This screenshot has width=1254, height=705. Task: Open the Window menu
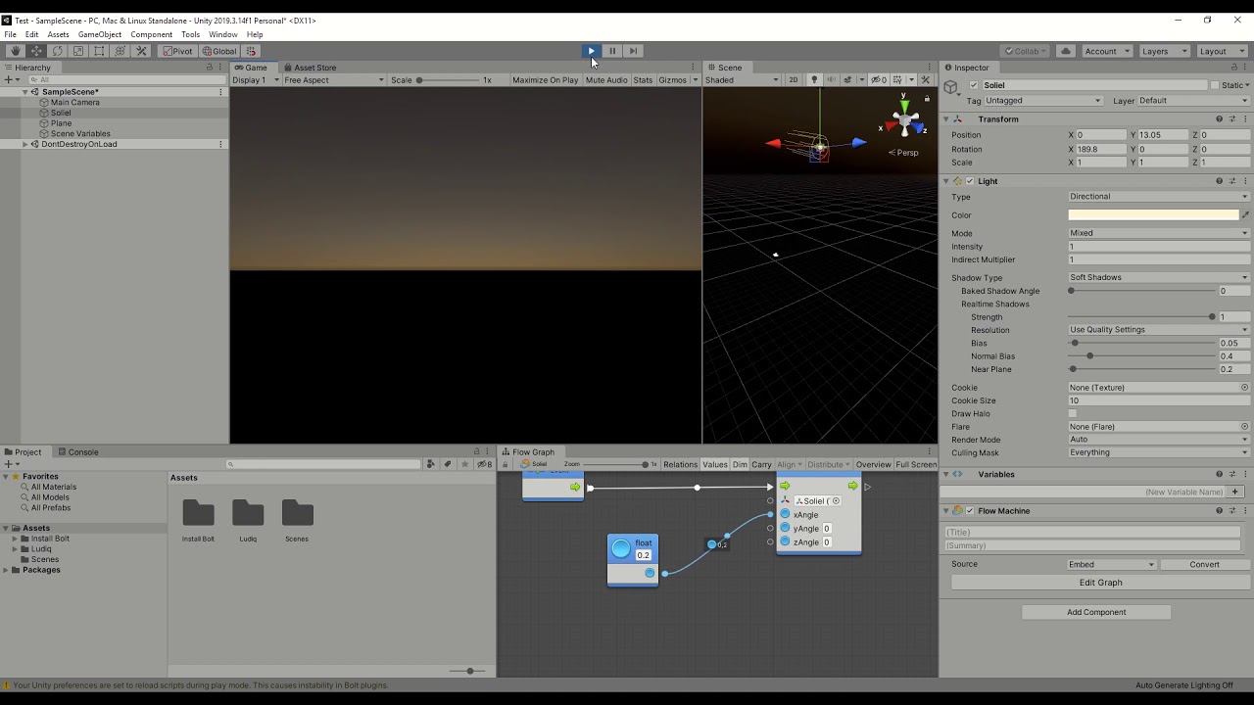pos(223,34)
